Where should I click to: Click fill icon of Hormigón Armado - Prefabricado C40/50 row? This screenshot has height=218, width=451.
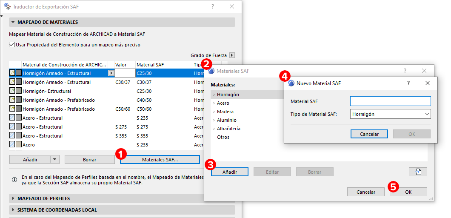(x=12, y=100)
